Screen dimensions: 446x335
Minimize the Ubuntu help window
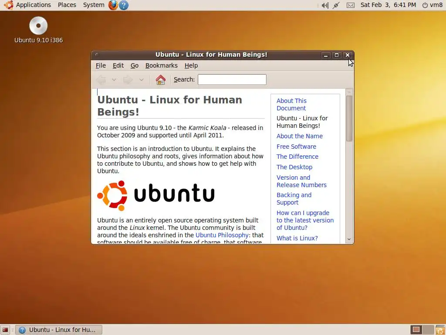pyautogui.click(x=326, y=55)
